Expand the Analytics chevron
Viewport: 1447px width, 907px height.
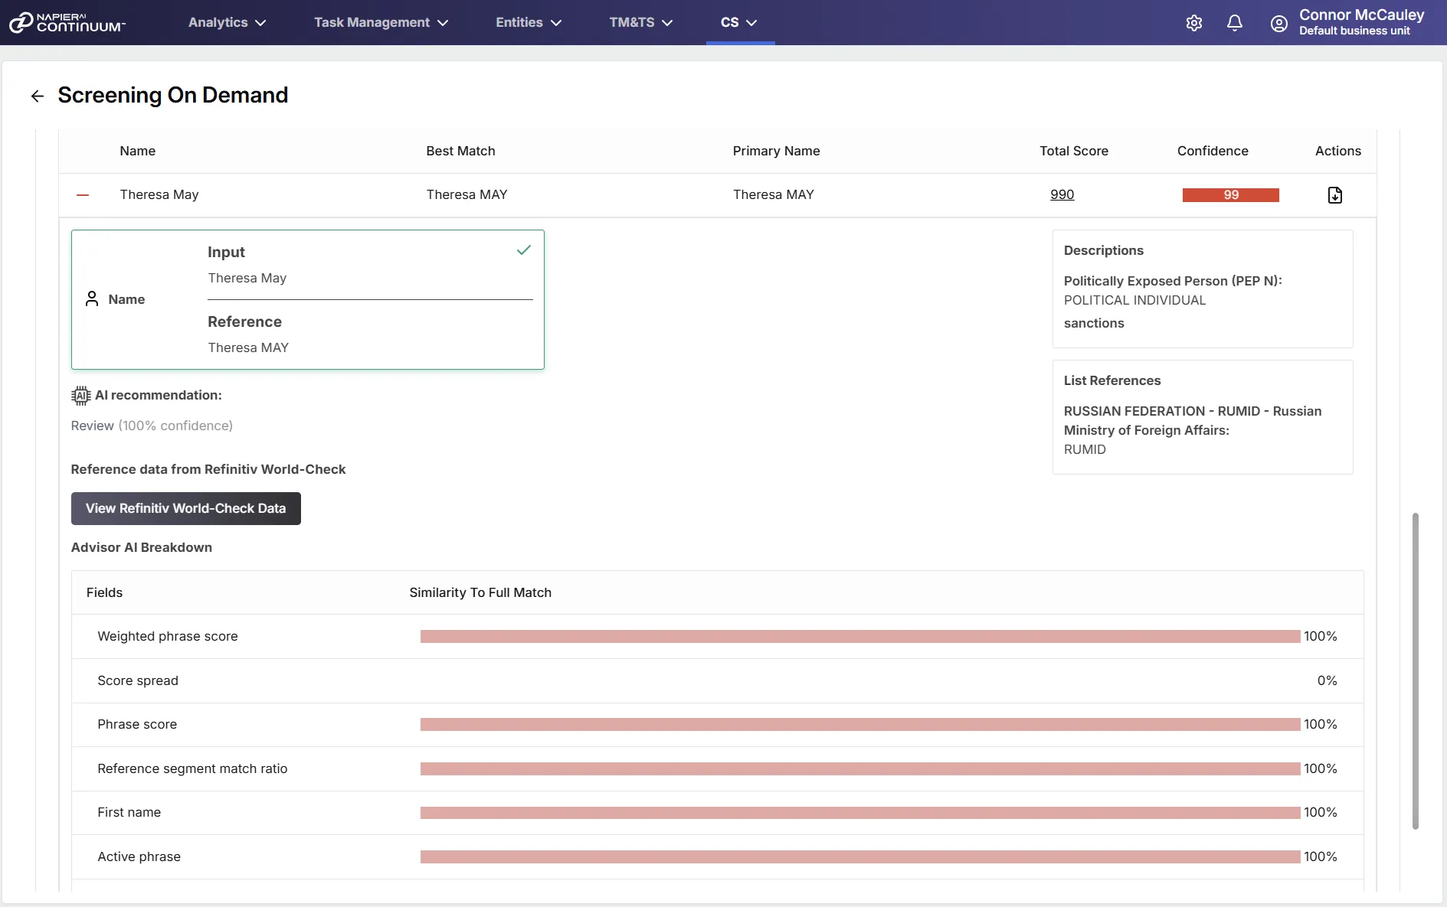(260, 23)
